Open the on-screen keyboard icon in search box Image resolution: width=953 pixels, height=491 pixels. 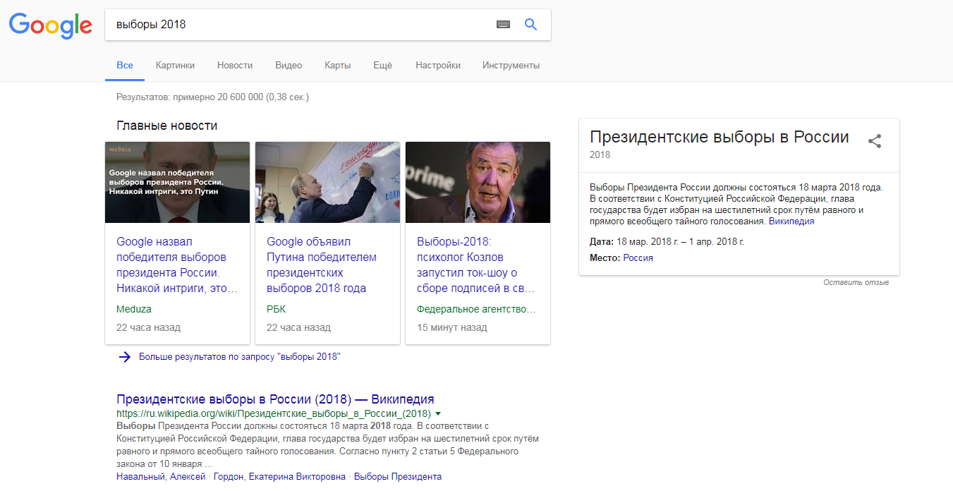tap(503, 25)
